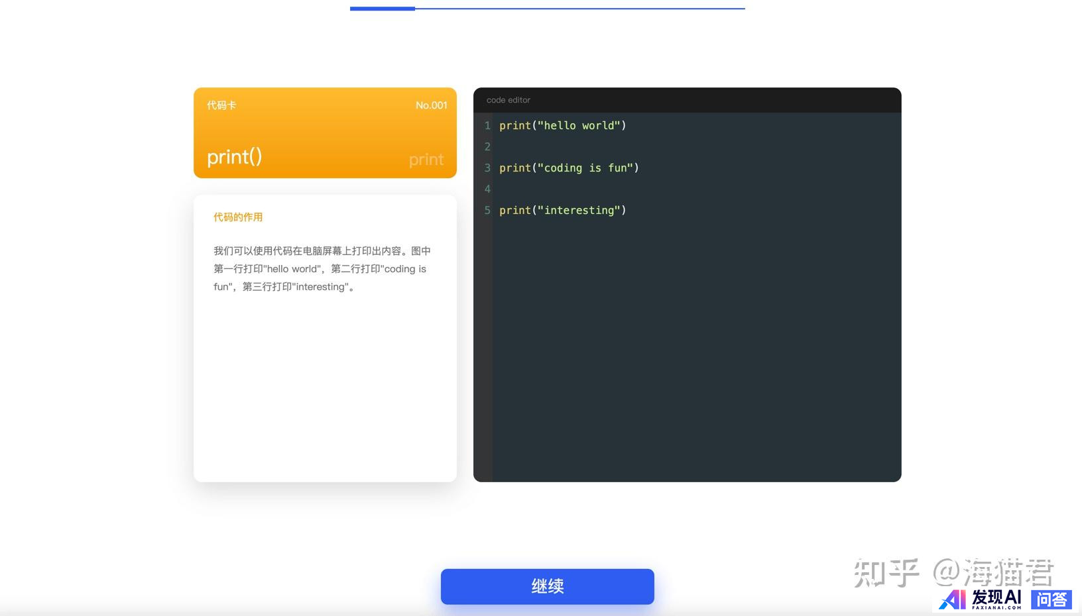Viewport: 1082px width, 616px height.
Task: Click the filled part of the progress bar
Action: [x=382, y=9]
